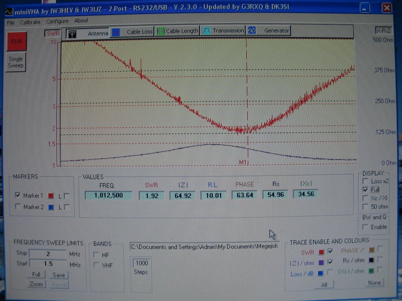Click the None traces button
Image resolution: width=402 pixels, height=301 pixels.
click(x=374, y=282)
